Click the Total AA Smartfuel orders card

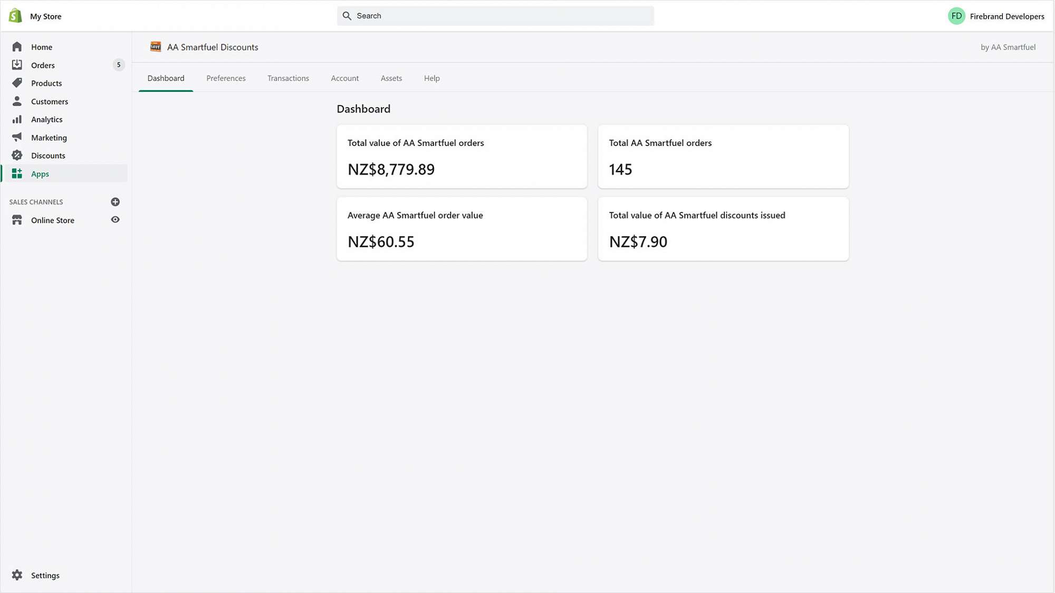pos(723,157)
